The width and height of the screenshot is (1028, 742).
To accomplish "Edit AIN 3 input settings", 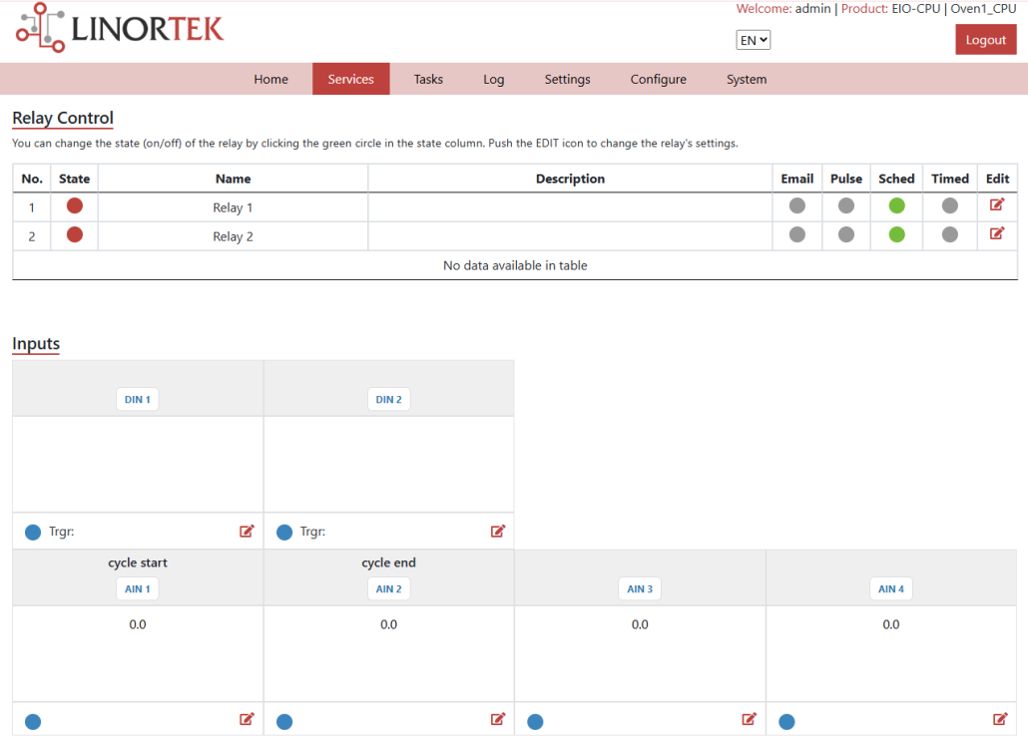I will [x=749, y=720].
